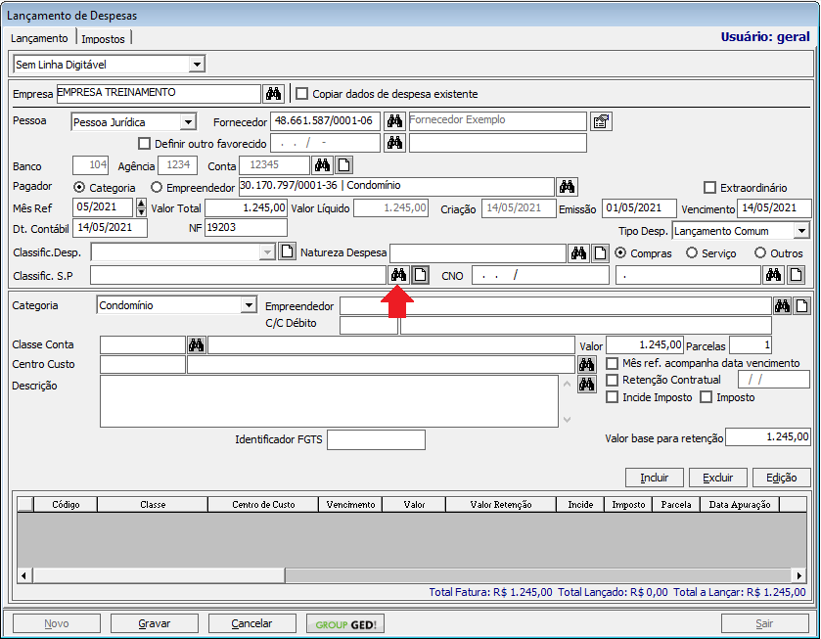Open Fornecedor details form icon
Screen dimensions: 821x639
click(x=601, y=121)
